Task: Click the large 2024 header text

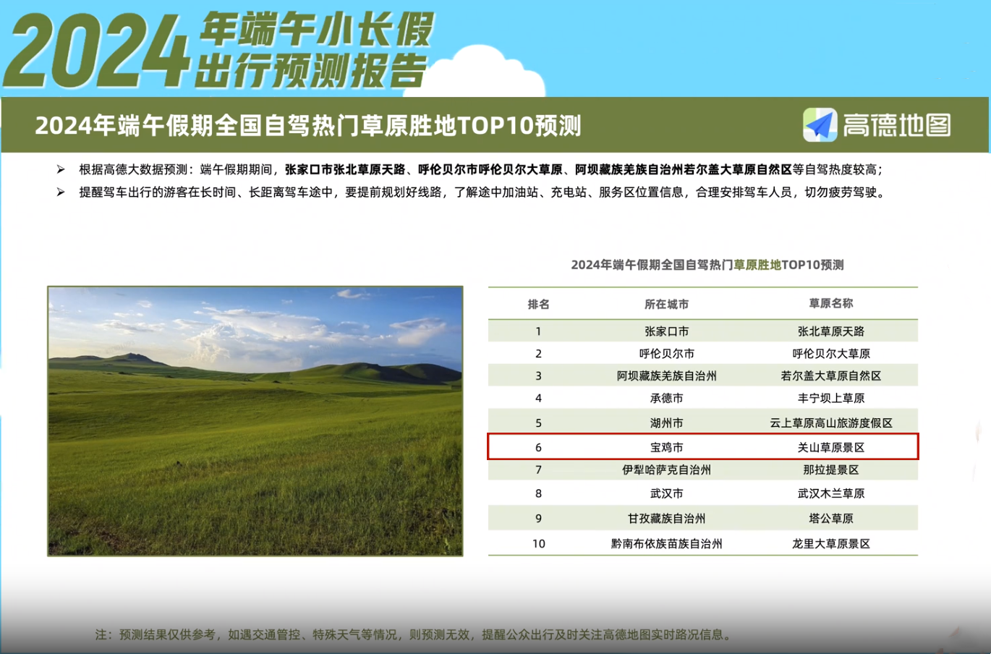Action: point(96,52)
